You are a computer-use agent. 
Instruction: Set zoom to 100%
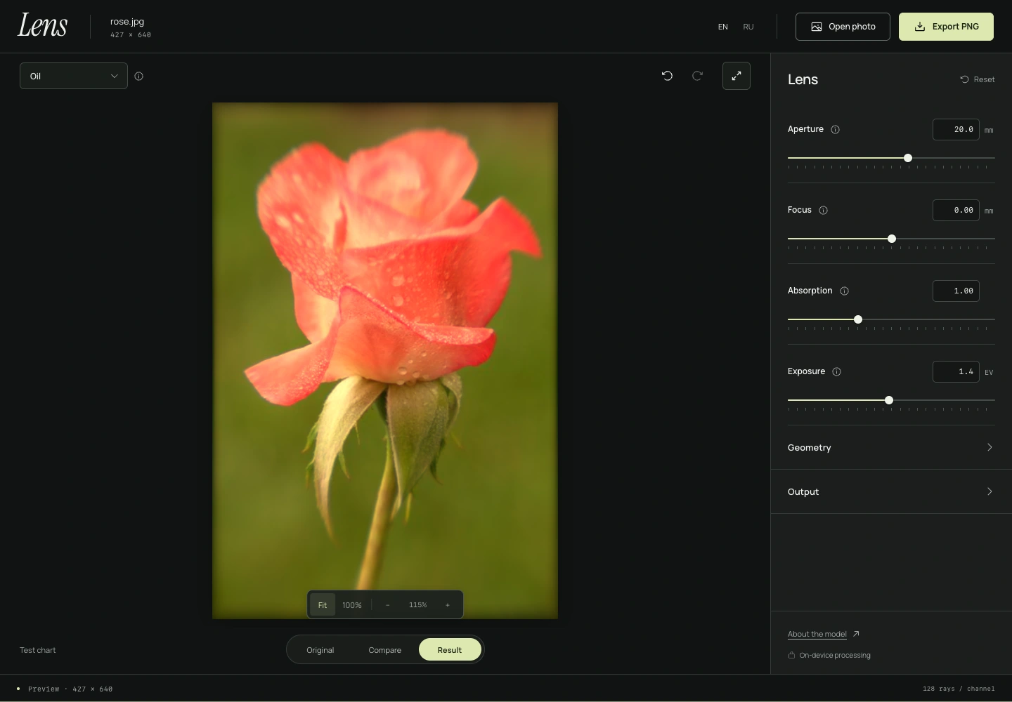tap(352, 605)
